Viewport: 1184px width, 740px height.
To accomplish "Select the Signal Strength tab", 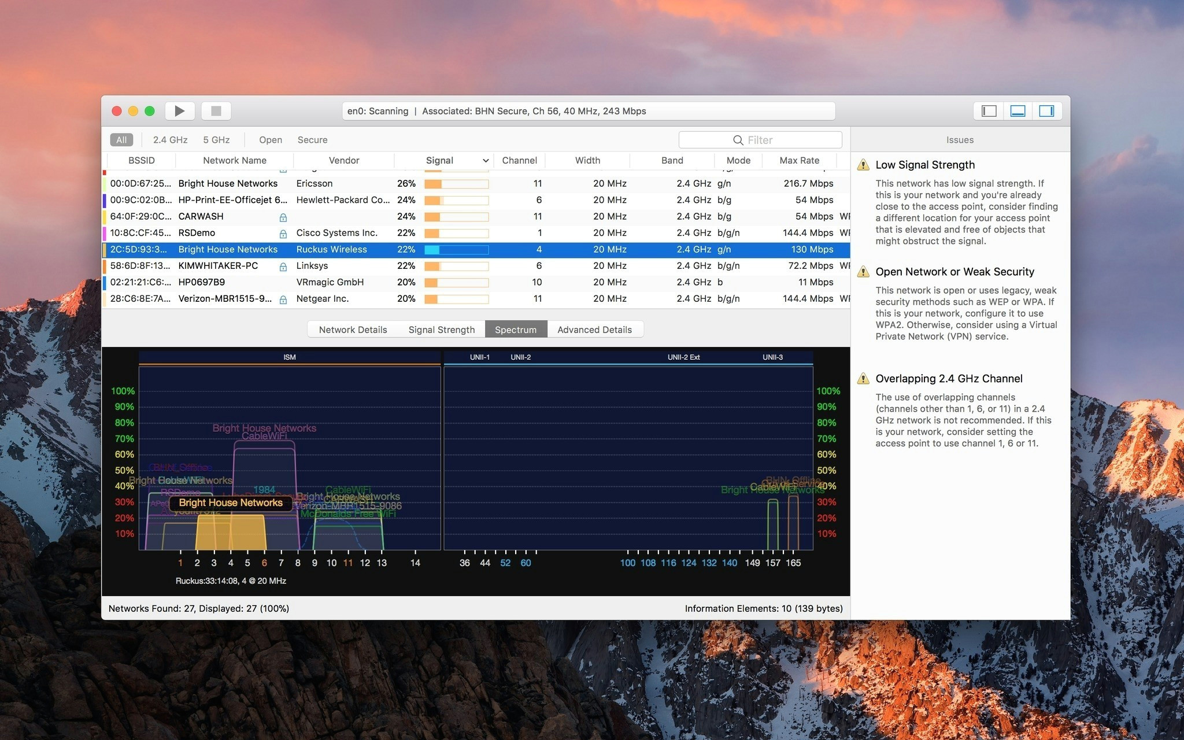I will (441, 328).
